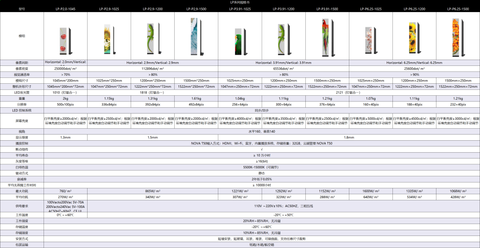Select the LP-P6.25-1200 column header

point(414,9)
